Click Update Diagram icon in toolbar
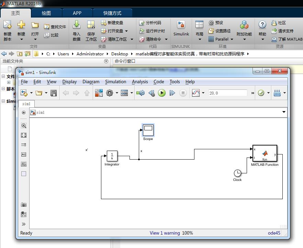303x248 pixels. tap(141, 93)
